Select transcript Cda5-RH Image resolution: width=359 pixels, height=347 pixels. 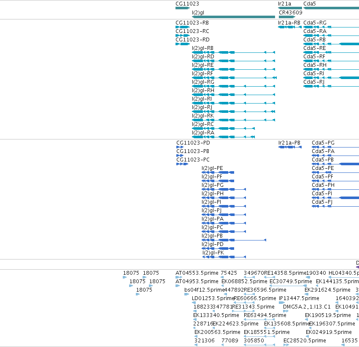point(331,69)
